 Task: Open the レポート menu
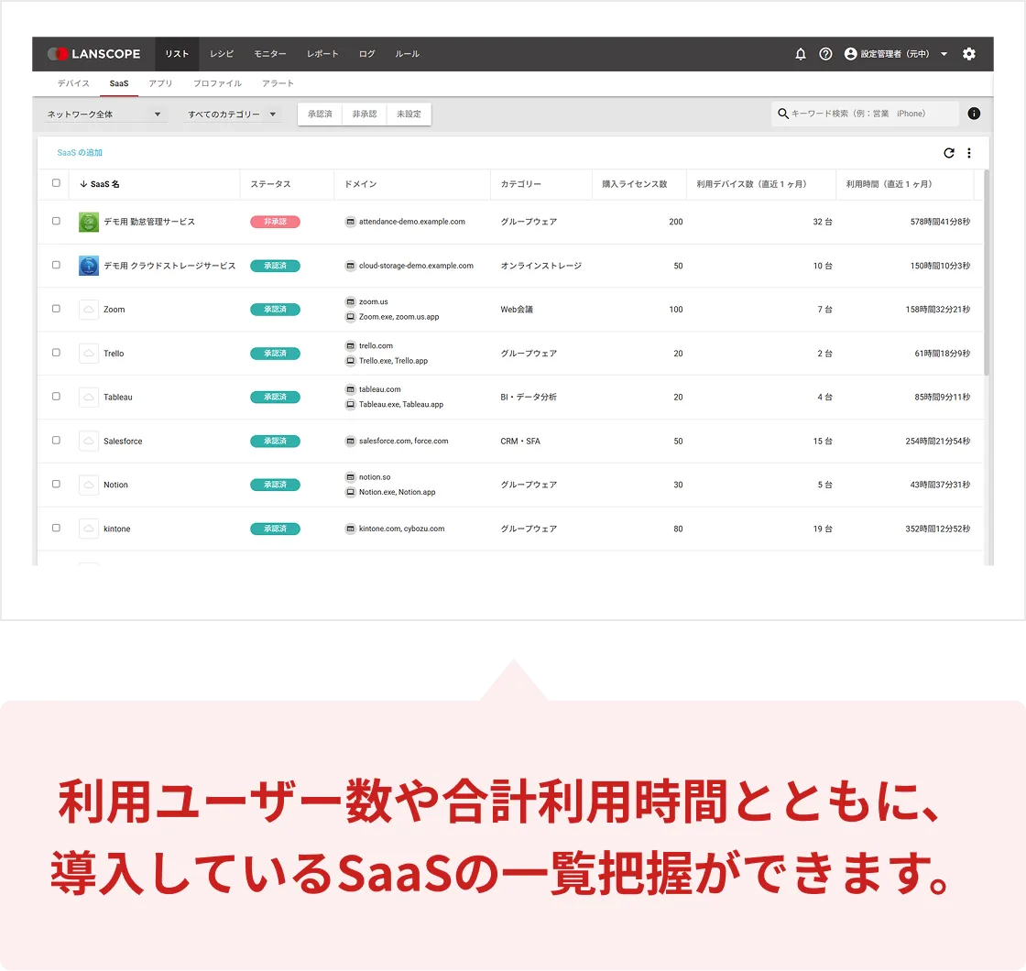pos(322,54)
